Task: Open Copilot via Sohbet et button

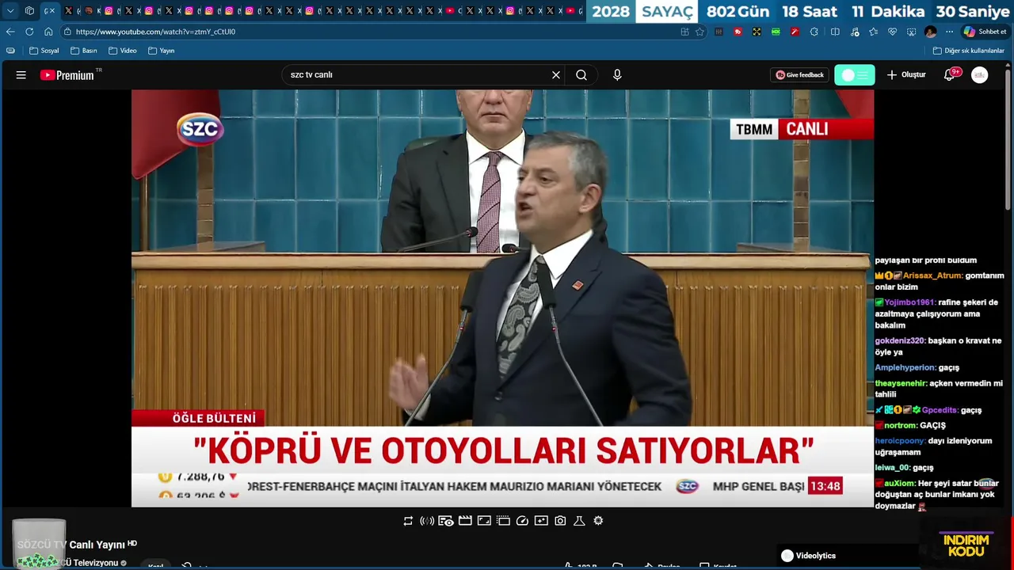Action: [x=985, y=32]
